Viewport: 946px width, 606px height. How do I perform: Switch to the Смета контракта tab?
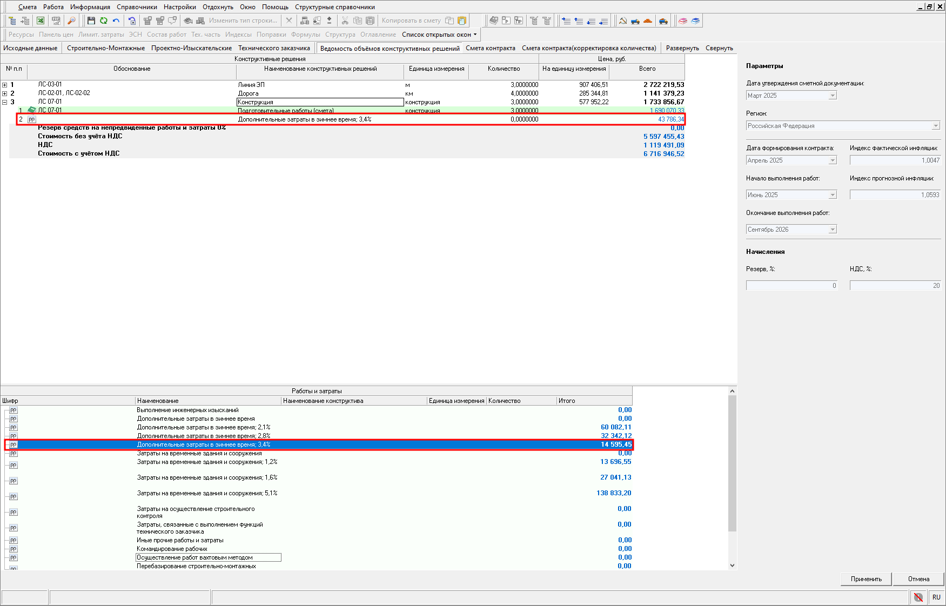tap(490, 48)
